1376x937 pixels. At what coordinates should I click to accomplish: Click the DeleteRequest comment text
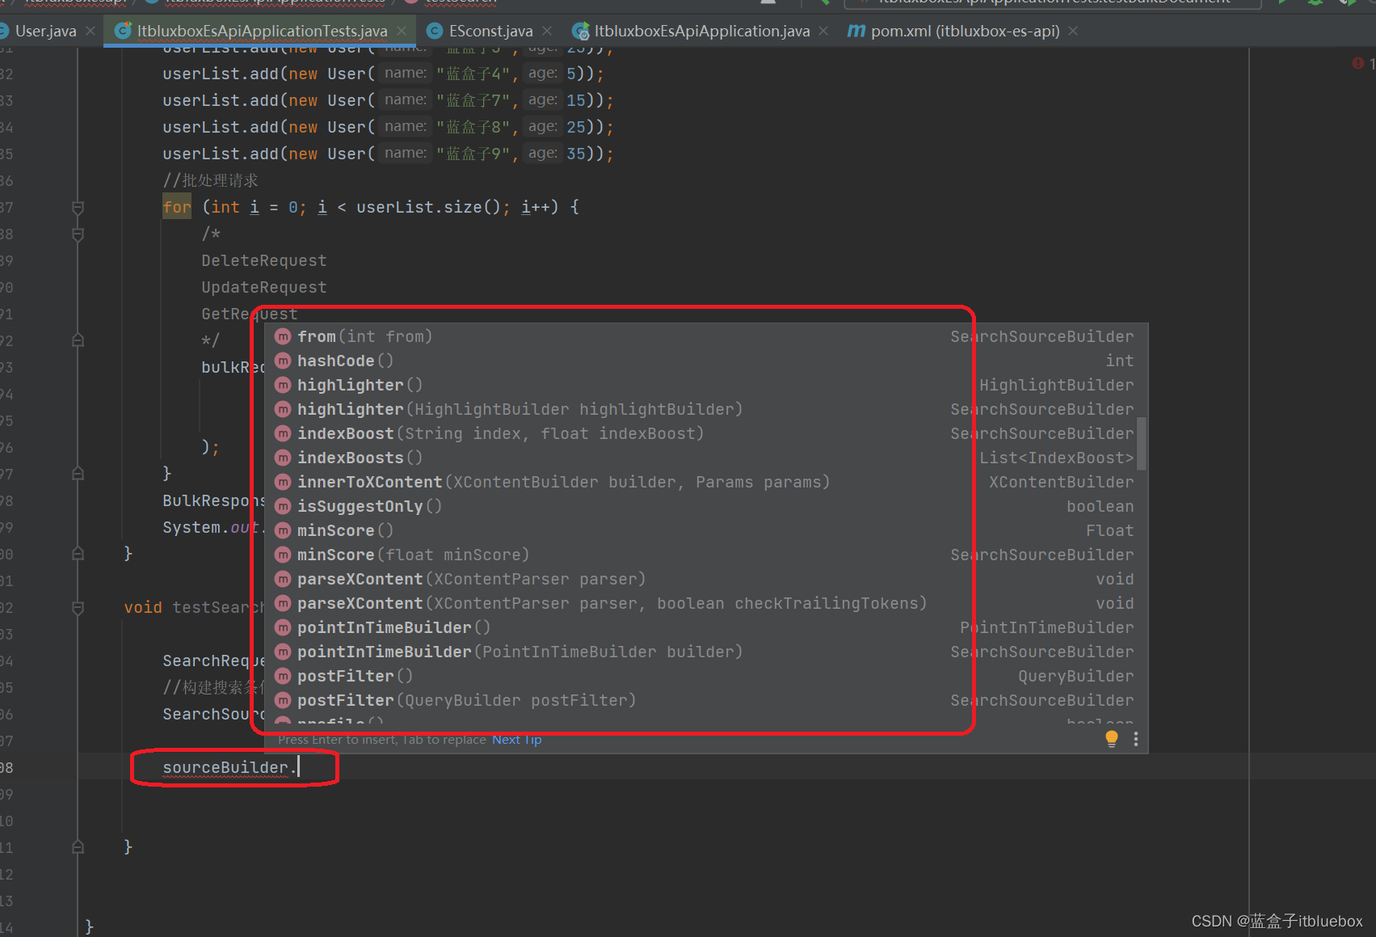(264, 260)
